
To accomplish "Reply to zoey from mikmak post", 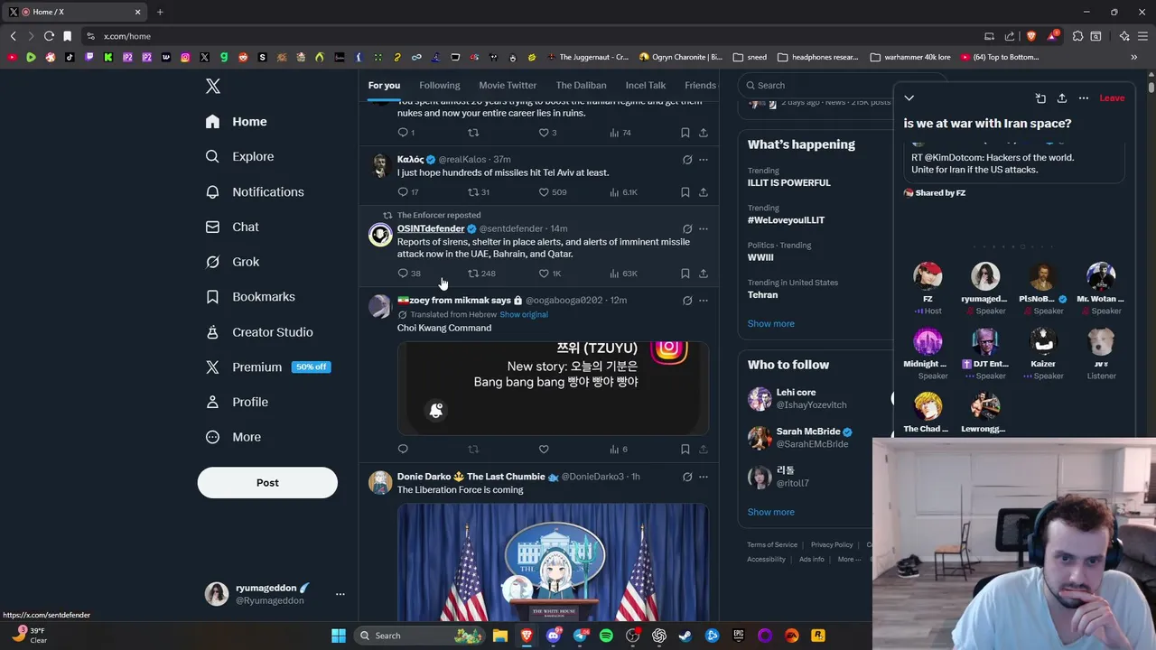I will (403, 449).
